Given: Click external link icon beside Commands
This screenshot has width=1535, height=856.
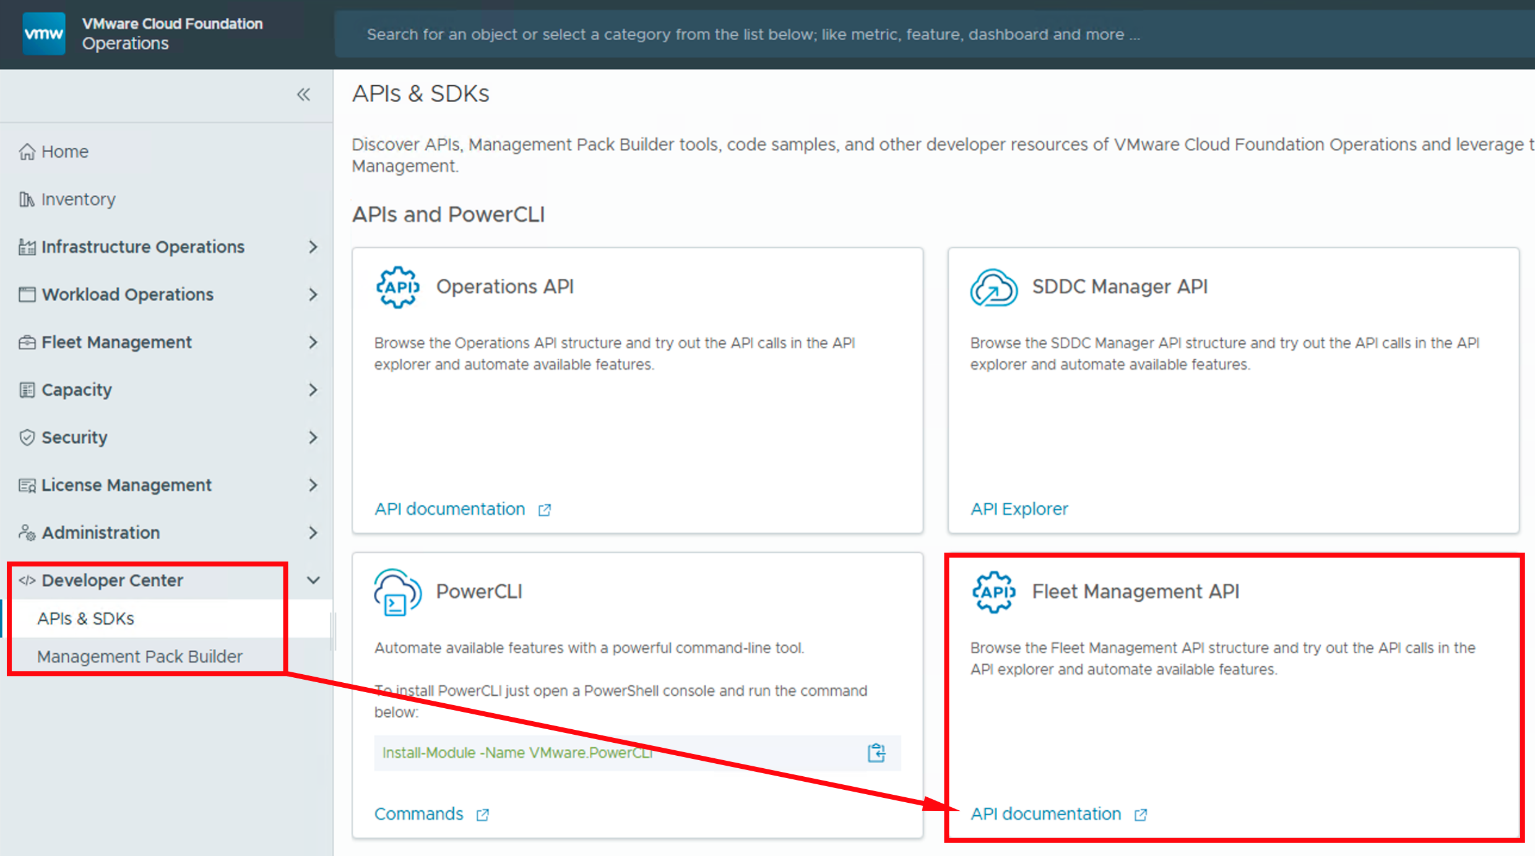Looking at the screenshot, I should point(483,815).
